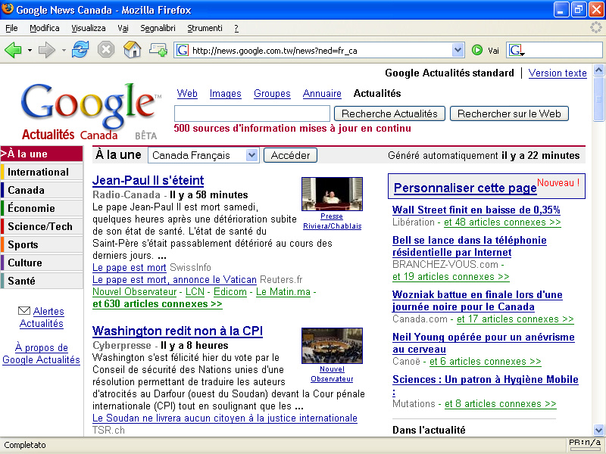Open the Canada Français edition dropdown
Viewport: 606px width, 454px height.
pyautogui.click(x=203, y=155)
